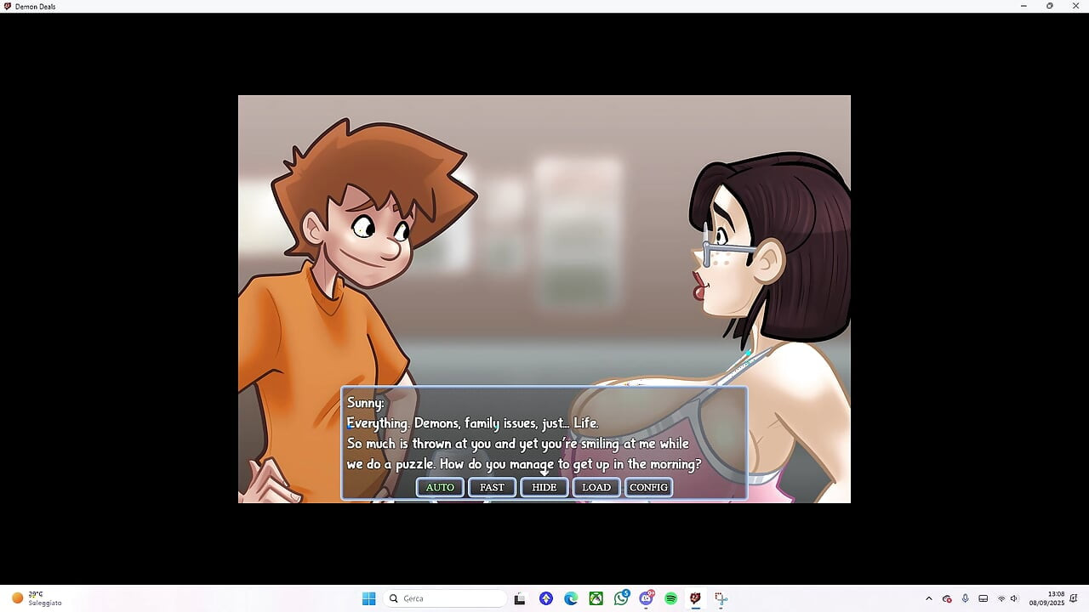Open the CONFIG settings menu

click(648, 487)
